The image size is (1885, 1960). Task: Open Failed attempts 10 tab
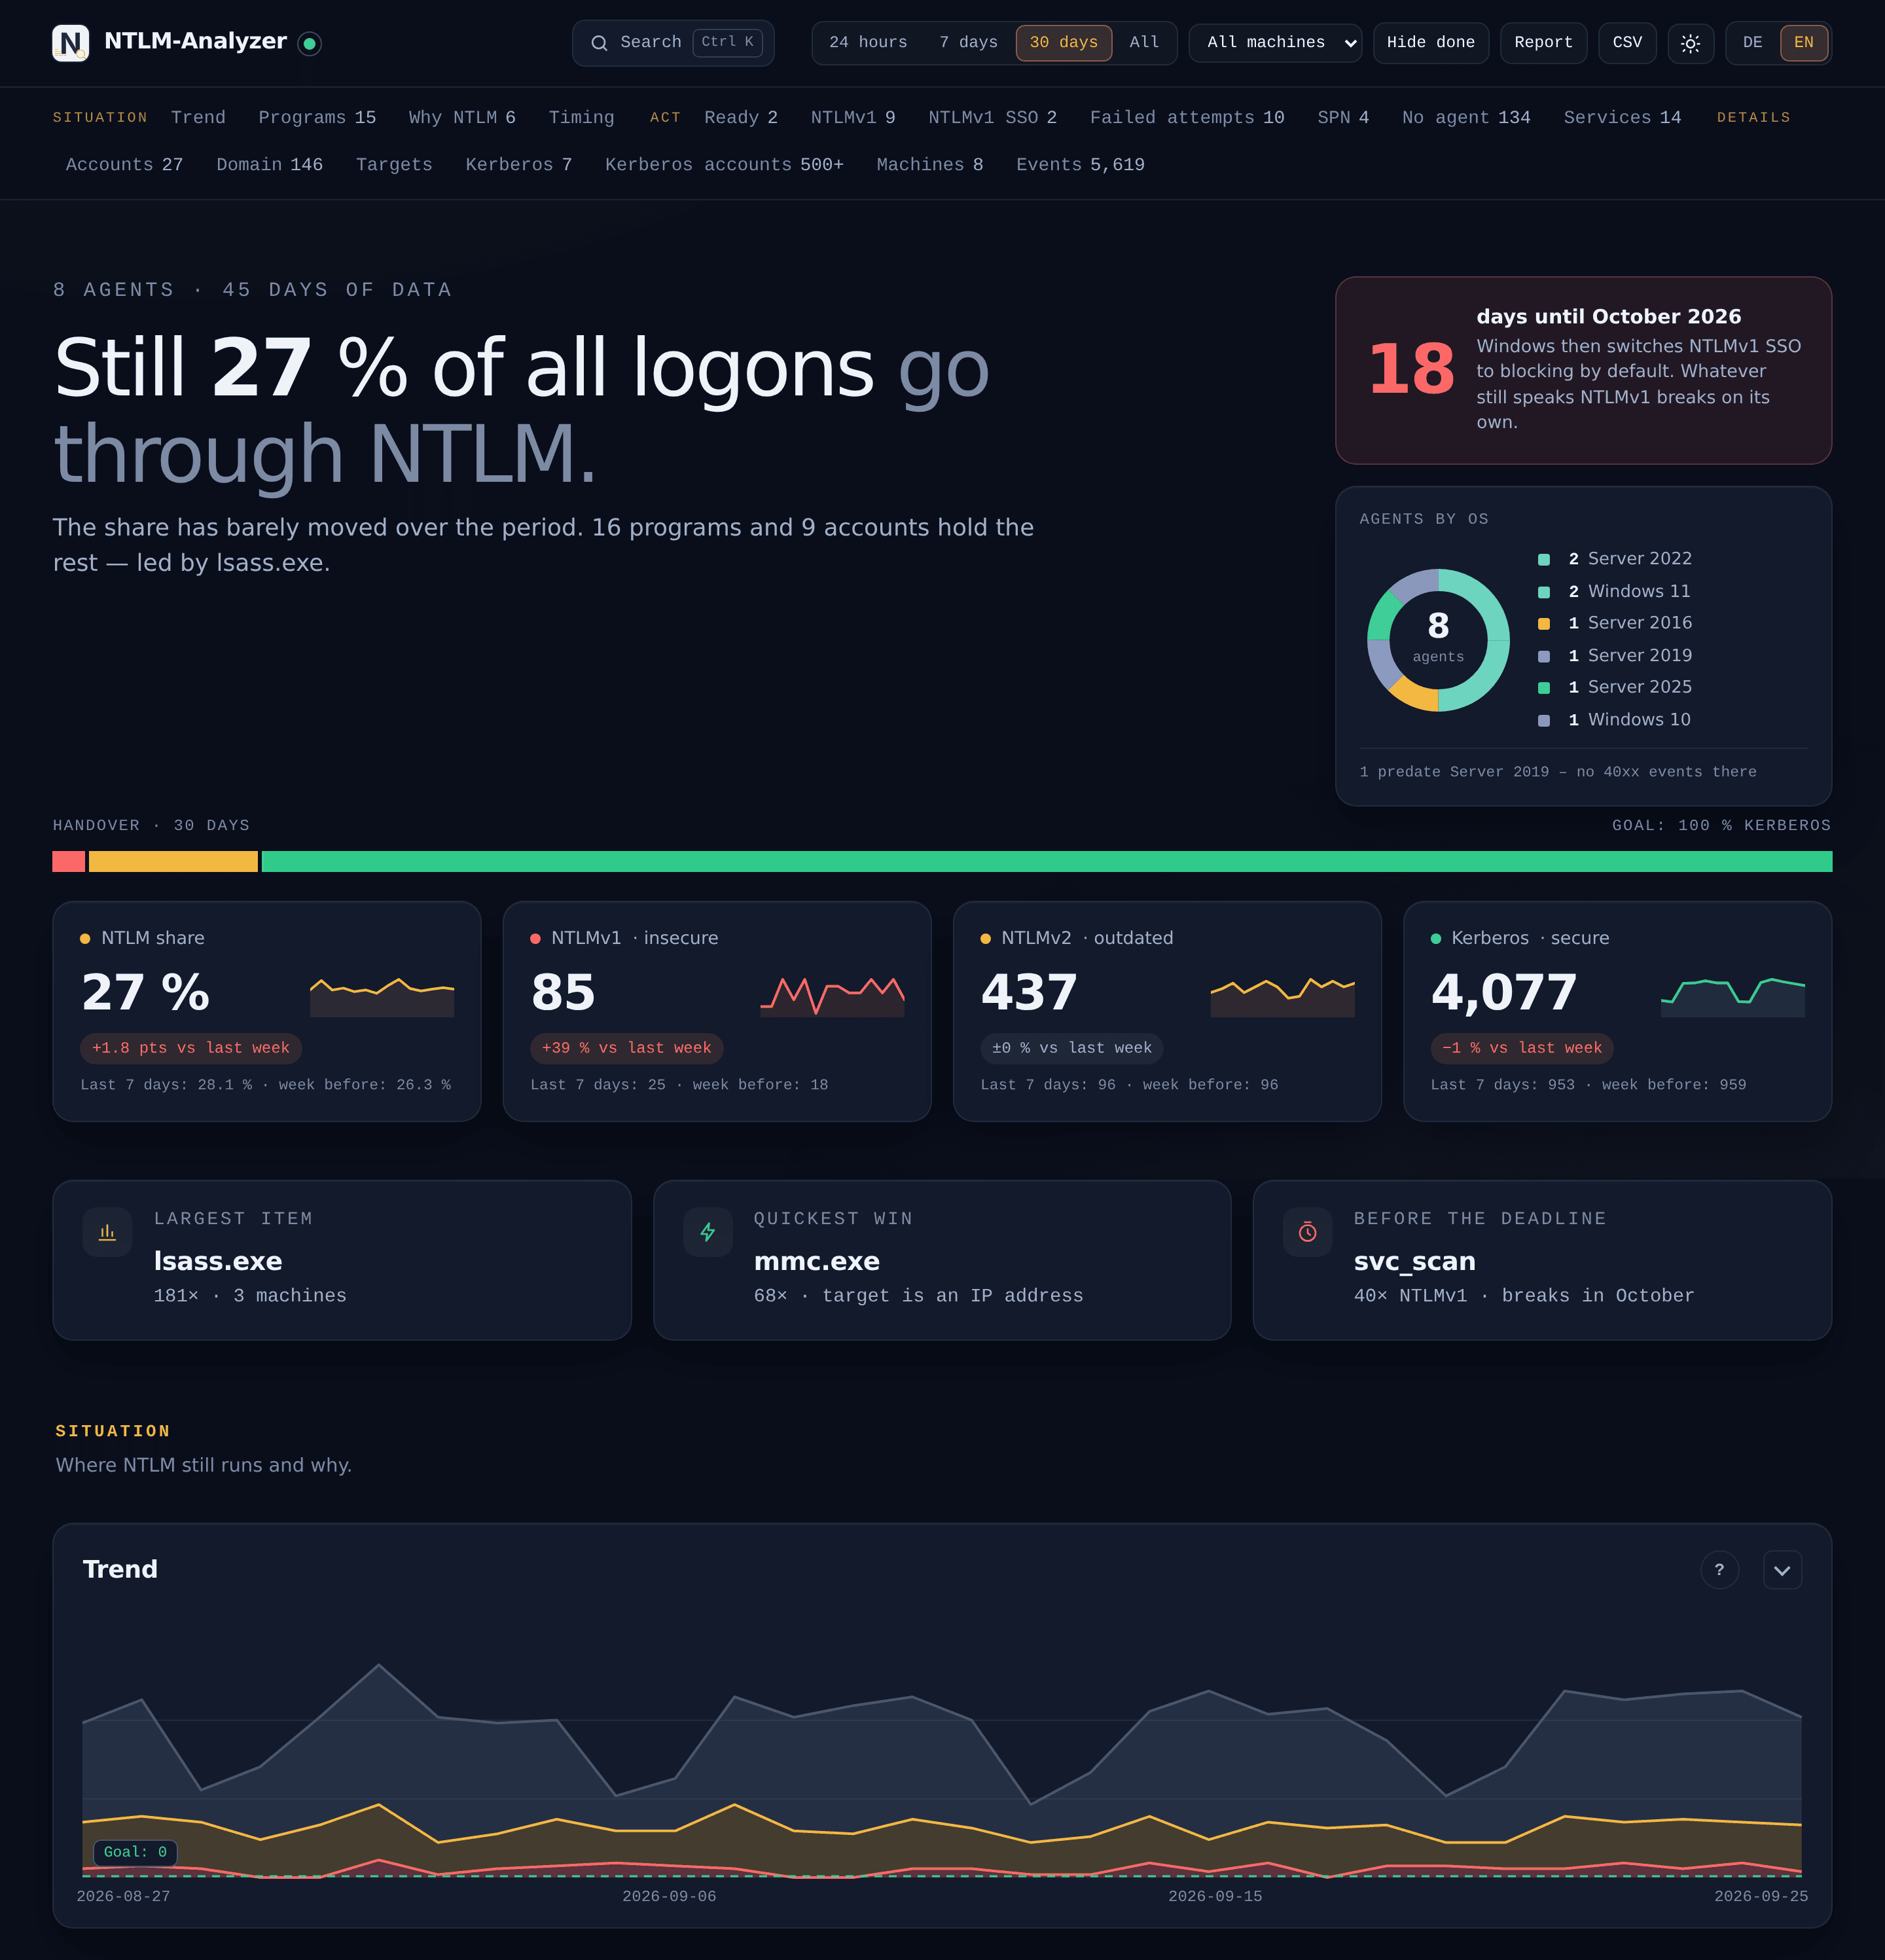click(x=1187, y=118)
